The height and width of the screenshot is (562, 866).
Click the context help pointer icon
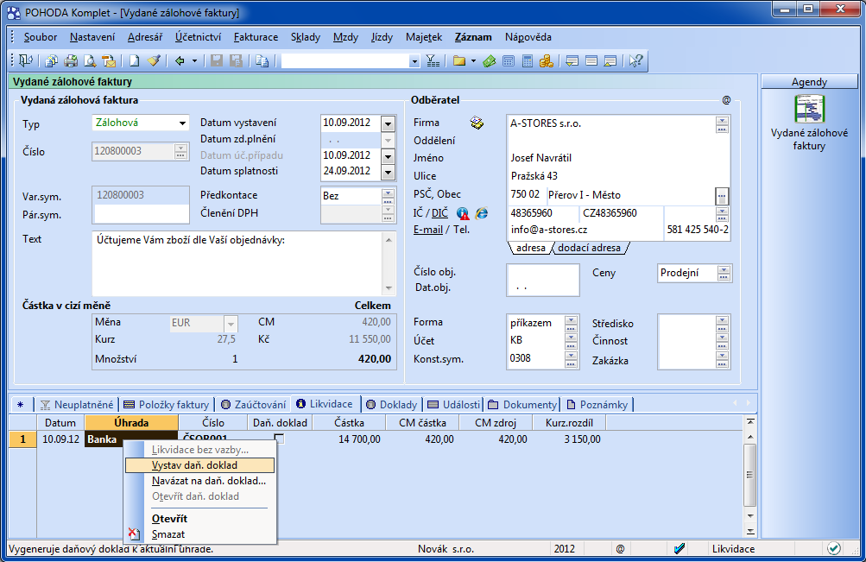(636, 60)
